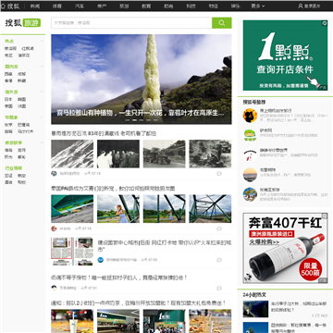Open the 1點點 查询开店条件 ad banner
Image resolution: width=333 pixels, height=333 pixels.
coord(285,55)
